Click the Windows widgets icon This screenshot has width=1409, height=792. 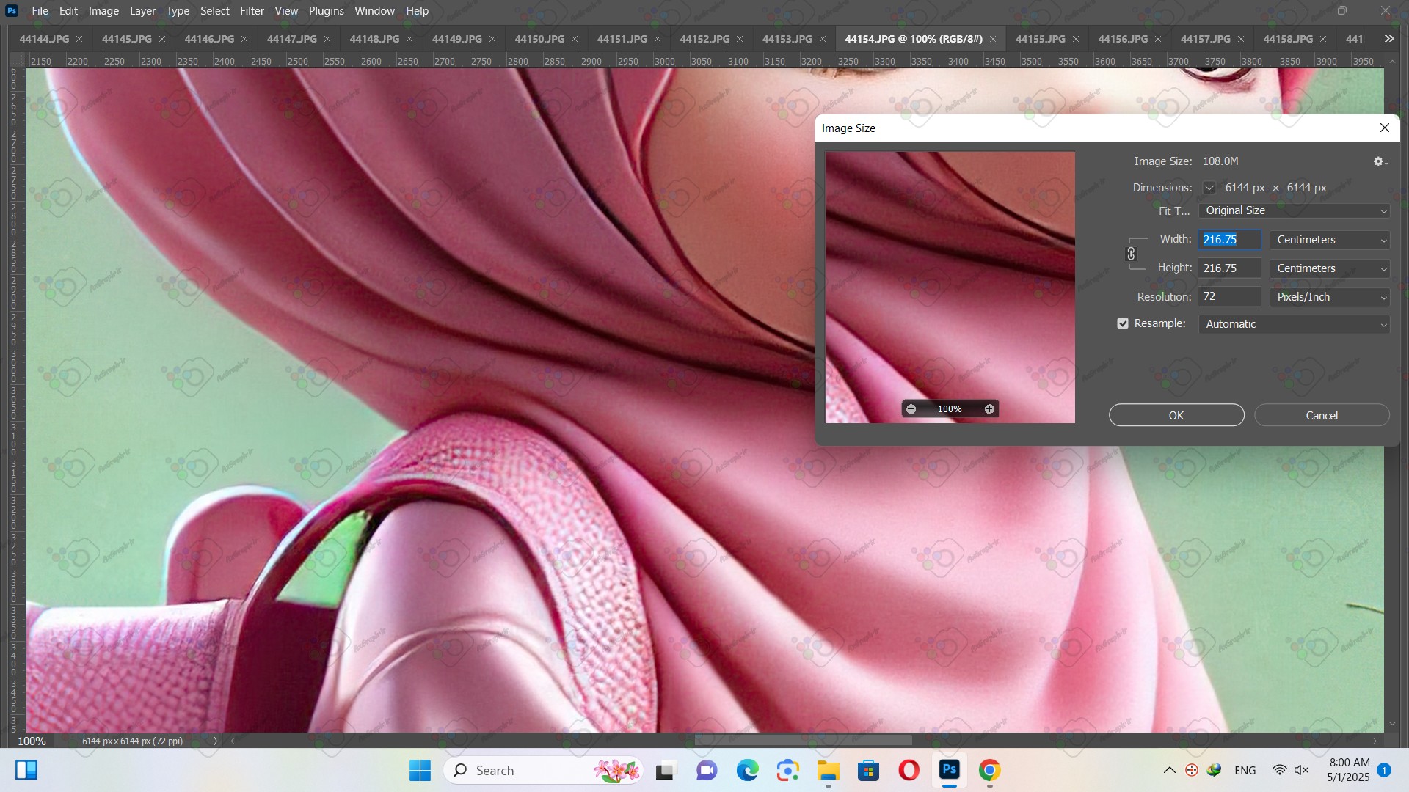(x=26, y=770)
